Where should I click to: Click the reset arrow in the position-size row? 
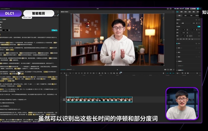(x=196, y=20)
